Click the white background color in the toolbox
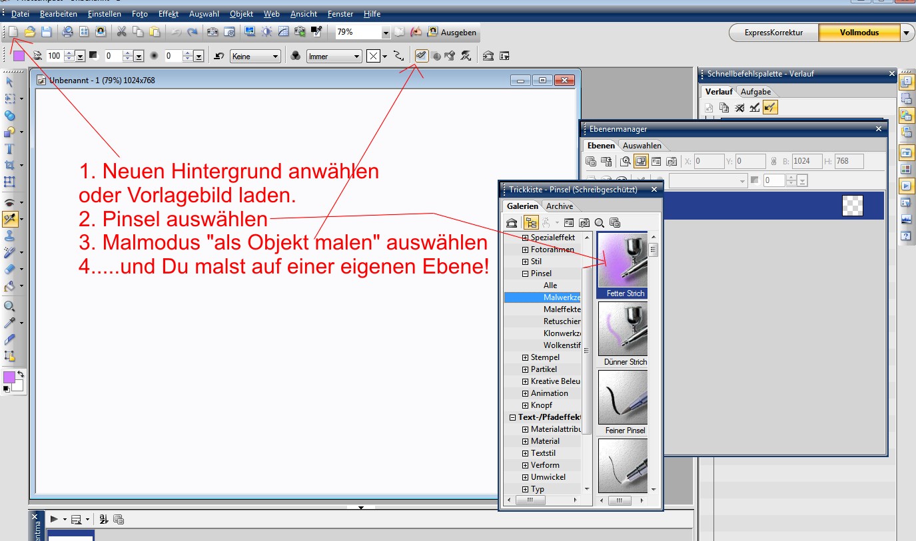The width and height of the screenshot is (916, 541). coord(19,385)
